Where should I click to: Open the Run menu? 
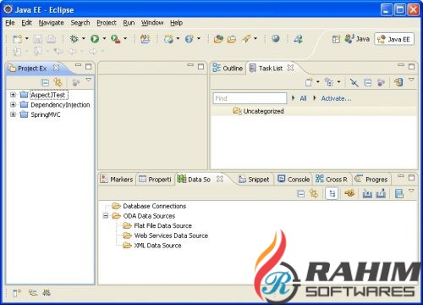click(129, 23)
